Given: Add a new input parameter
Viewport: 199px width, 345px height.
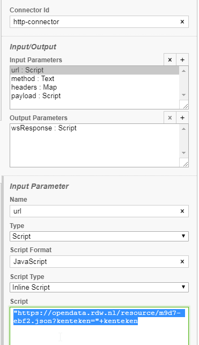Looking at the screenshot, I should [x=182, y=60].
